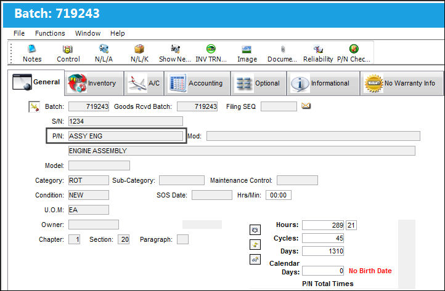Click the small icon left of Batch label
This screenshot has height=291, width=445.
click(x=35, y=107)
